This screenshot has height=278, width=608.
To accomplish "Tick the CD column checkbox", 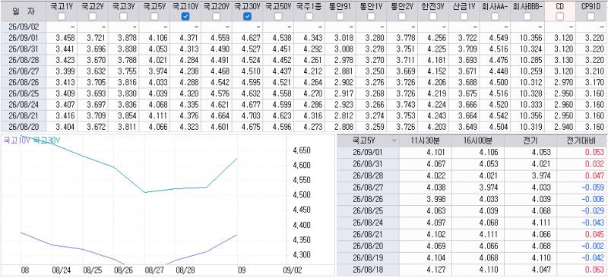I will pos(560,16).
